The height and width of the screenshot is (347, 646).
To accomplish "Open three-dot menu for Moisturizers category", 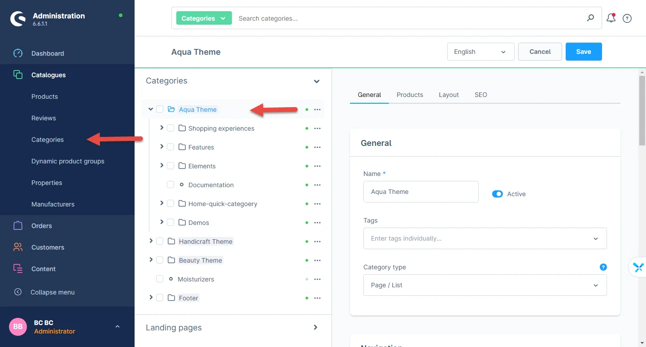I will pyautogui.click(x=317, y=279).
